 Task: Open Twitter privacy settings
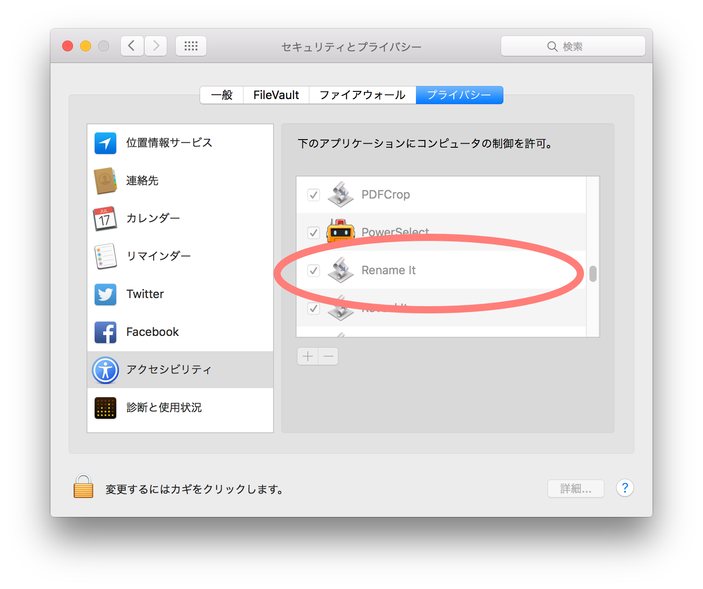point(145,294)
